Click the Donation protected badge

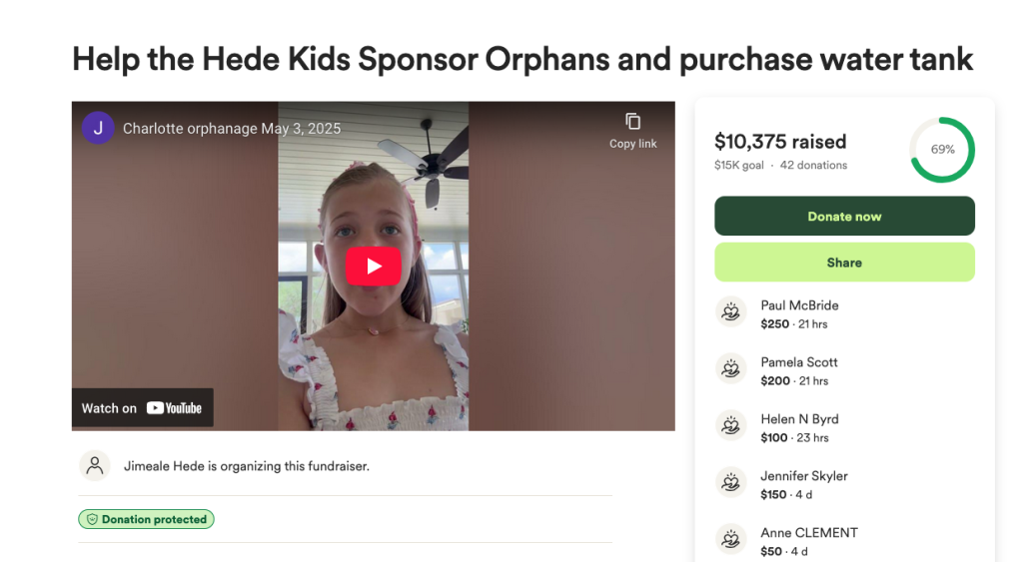coord(146,519)
